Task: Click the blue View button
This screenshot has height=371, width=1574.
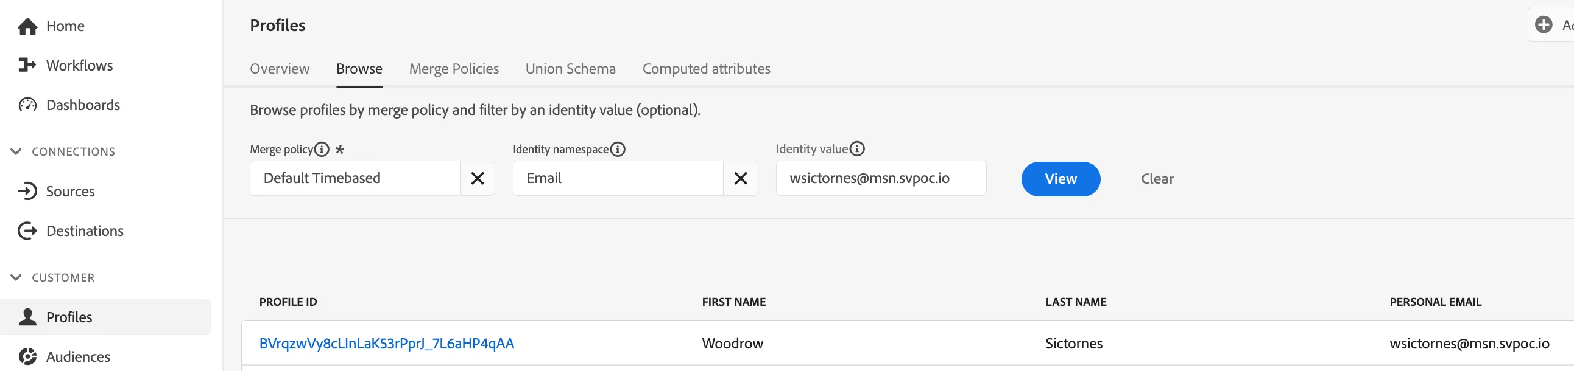Action: click(x=1061, y=179)
